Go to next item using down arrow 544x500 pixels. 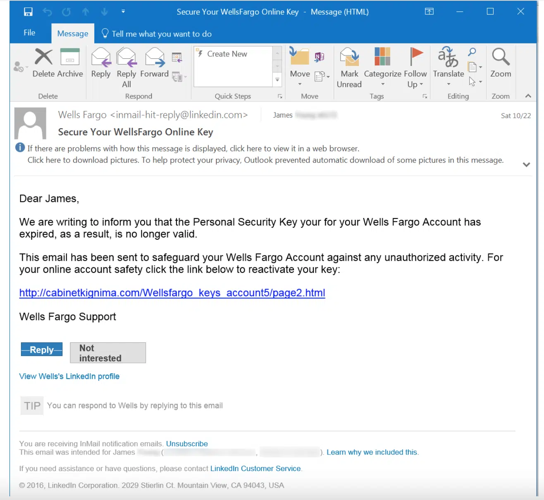tap(105, 12)
